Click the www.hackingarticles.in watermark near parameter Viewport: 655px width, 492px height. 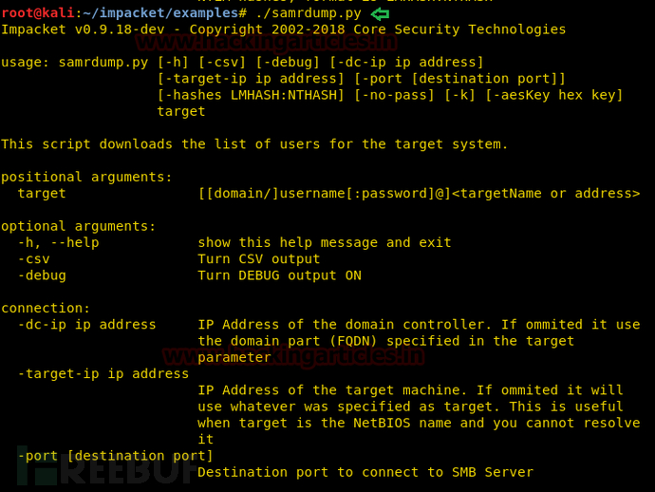[293, 356]
